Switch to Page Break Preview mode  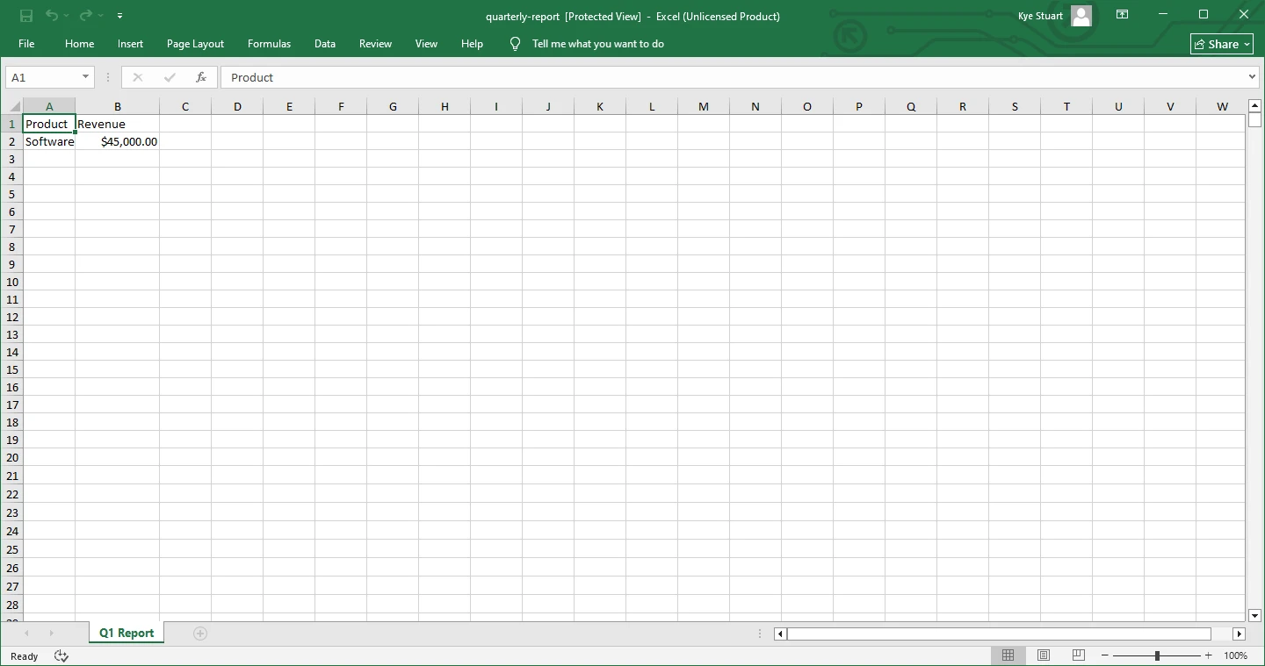1078,655
